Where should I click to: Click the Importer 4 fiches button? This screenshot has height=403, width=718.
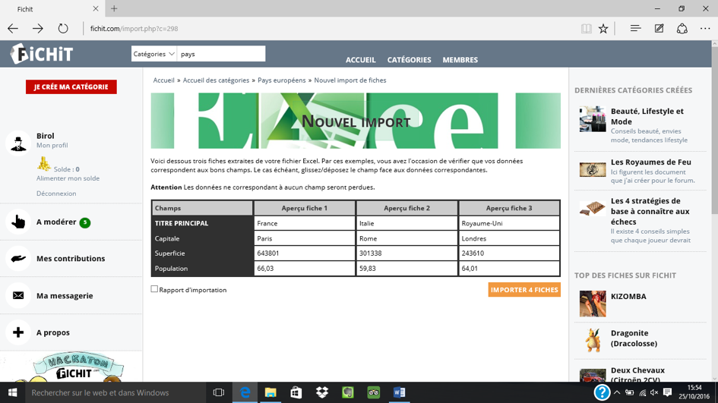tap(523, 290)
